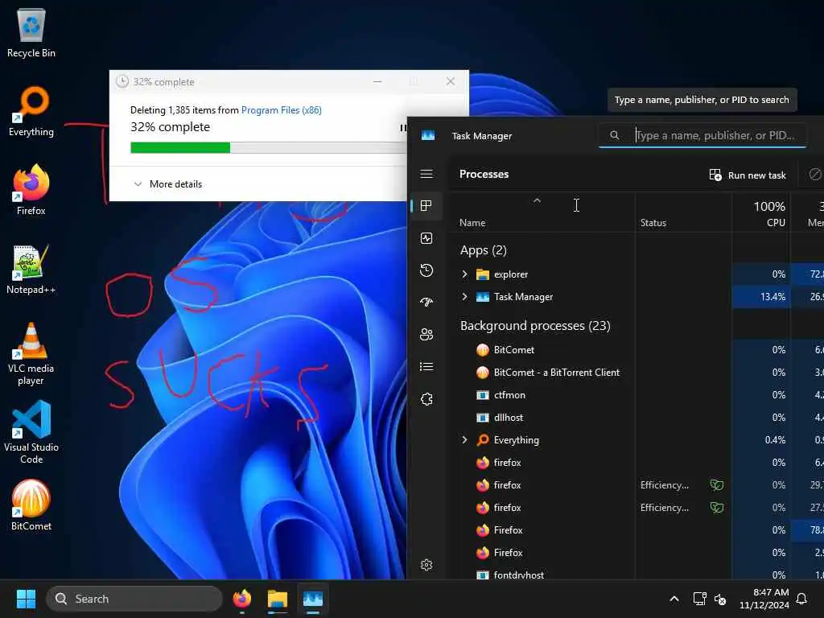
Task: Click the 'Apps (2)' group header
Action: [484, 250]
